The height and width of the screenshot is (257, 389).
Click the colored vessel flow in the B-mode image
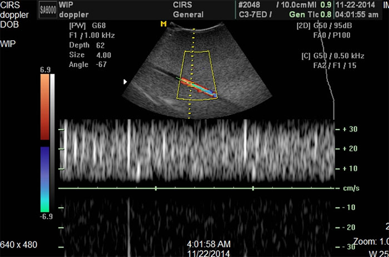[x=198, y=88]
